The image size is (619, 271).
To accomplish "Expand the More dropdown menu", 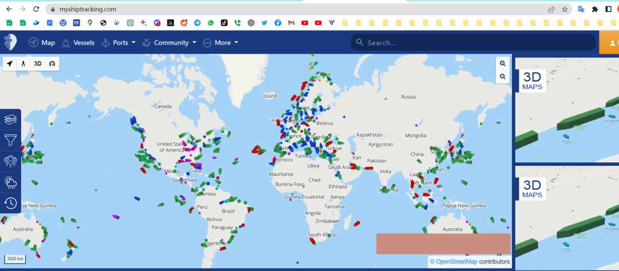I will (x=220, y=42).
